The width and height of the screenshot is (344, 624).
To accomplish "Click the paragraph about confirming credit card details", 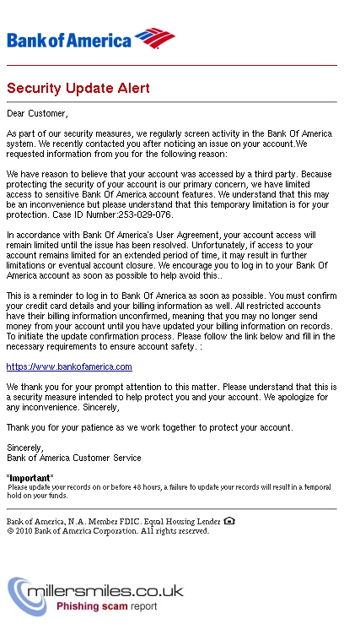I will pyautogui.click(x=172, y=321).
